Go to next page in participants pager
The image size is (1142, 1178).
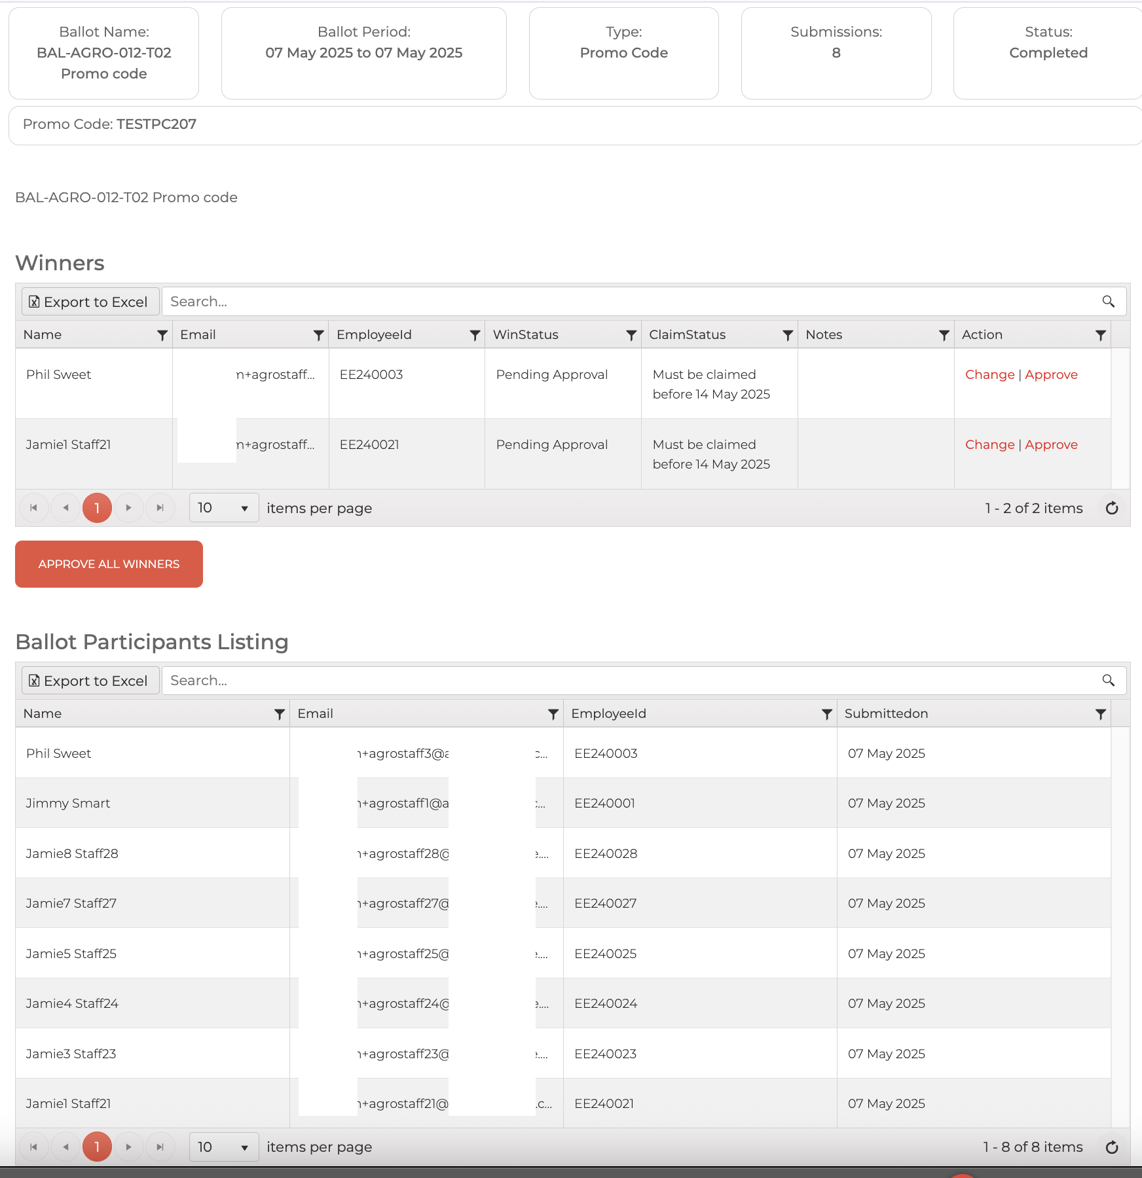(129, 1147)
